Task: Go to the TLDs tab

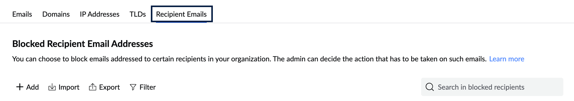Action: [138, 14]
